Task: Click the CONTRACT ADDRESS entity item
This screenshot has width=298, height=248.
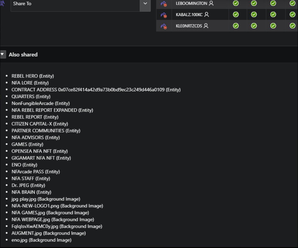Action: 96,90
